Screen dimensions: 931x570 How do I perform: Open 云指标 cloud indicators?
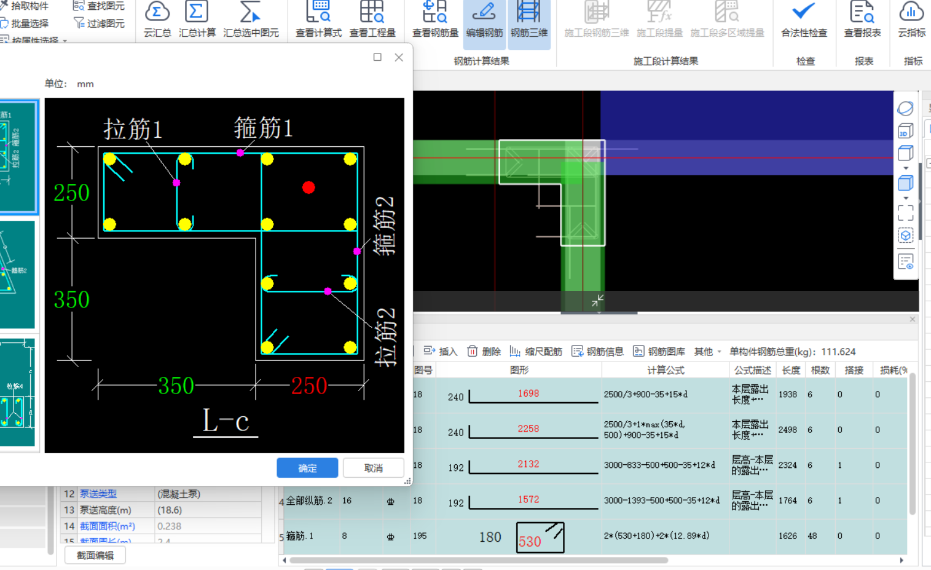point(911,20)
